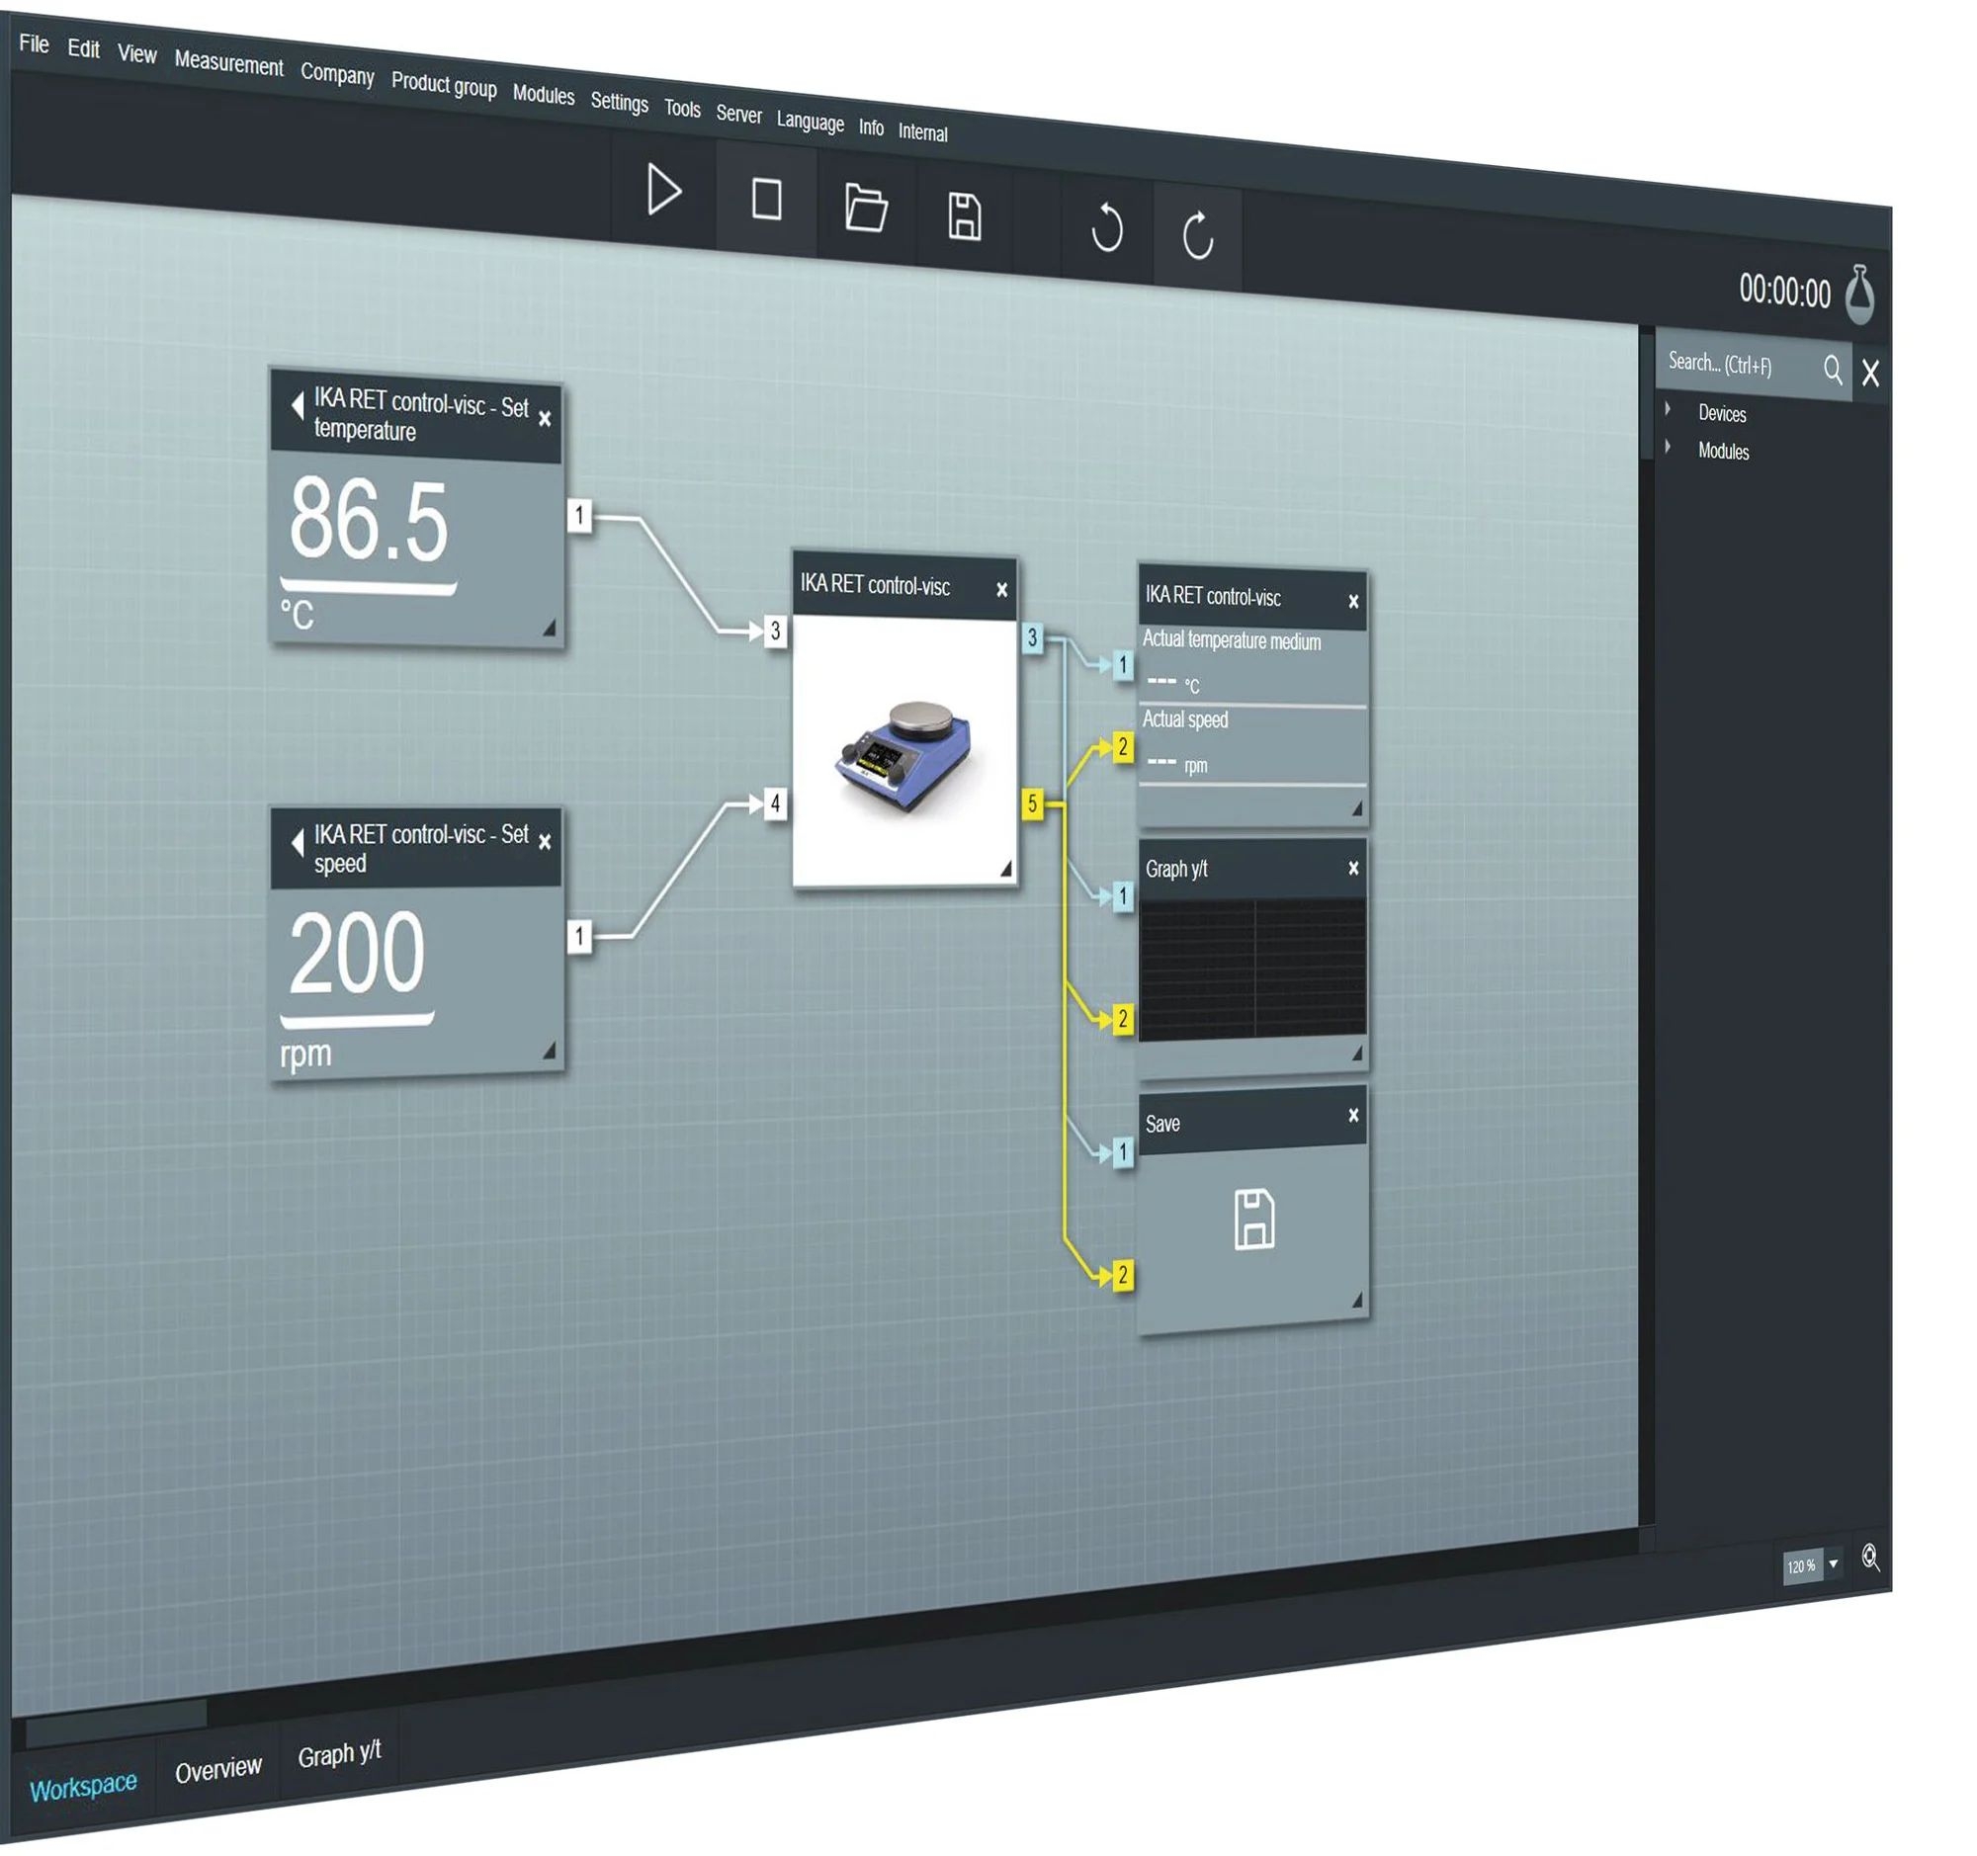Image resolution: width=1977 pixels, height=1856 pixels.
Task: Open the Settings menu
Action: click(619, 102)
